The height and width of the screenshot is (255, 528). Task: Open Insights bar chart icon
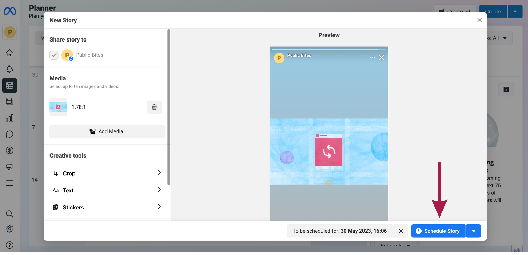pyautogui.click(x=10, y=118)
